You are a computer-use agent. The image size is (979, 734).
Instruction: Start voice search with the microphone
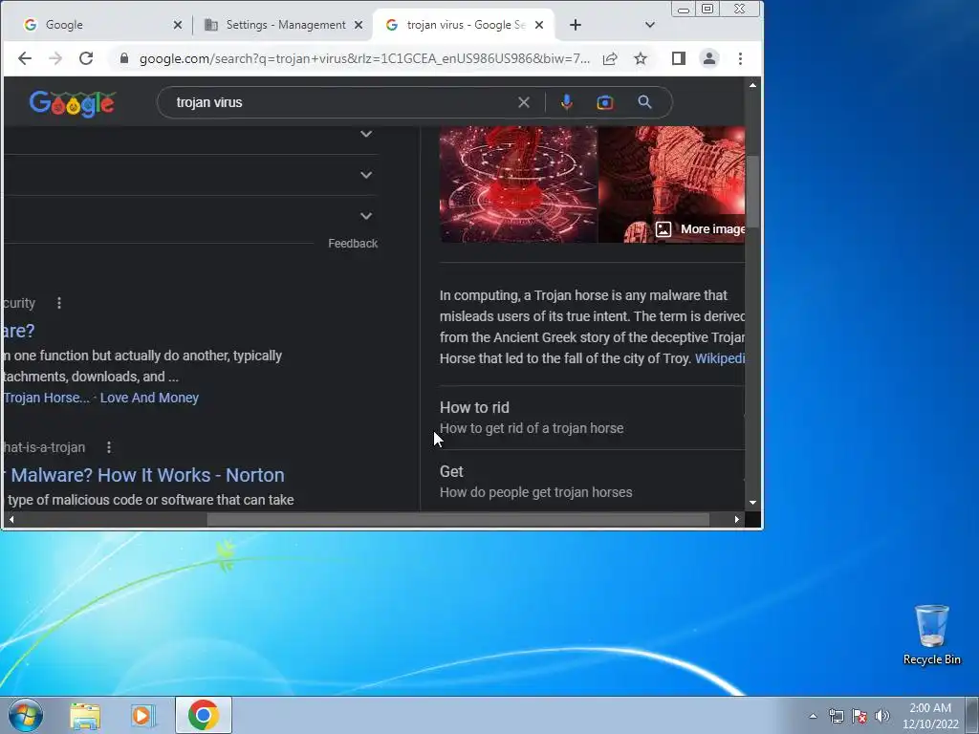[x=566, y=102]
